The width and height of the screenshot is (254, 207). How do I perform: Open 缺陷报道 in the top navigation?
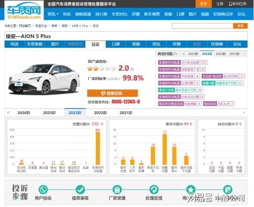point(83,14)
